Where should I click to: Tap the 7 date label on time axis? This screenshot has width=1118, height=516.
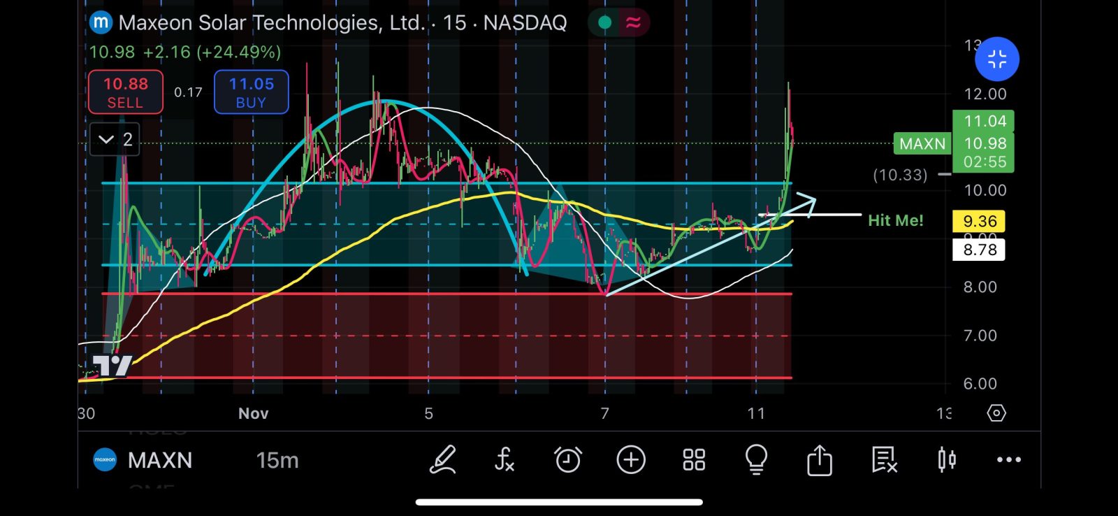coord(605,414)
